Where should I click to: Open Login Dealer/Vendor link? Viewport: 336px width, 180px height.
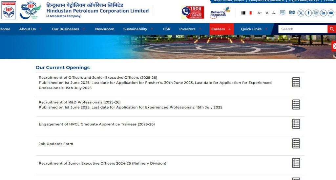click(x=304, y=1)
